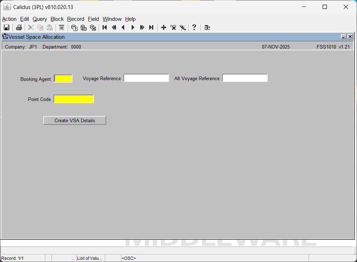Click the Save icon in the toolbar
Viewport: 357px width, 262px height.
pyautogui.click(x=6, y=28)
